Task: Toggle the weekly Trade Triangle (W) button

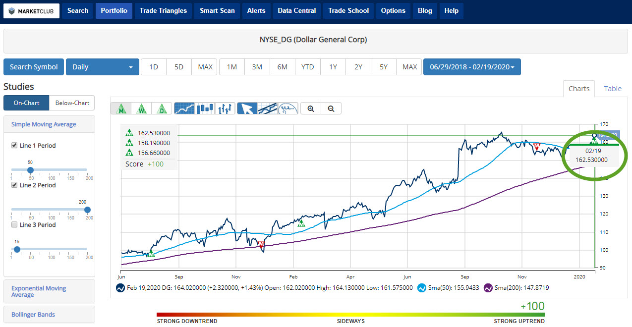Action: coord(141,109)
